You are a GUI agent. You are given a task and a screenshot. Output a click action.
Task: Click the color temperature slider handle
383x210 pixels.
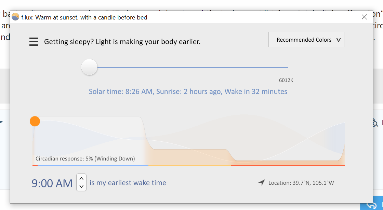pyautogui.click(x=89, y=67)
